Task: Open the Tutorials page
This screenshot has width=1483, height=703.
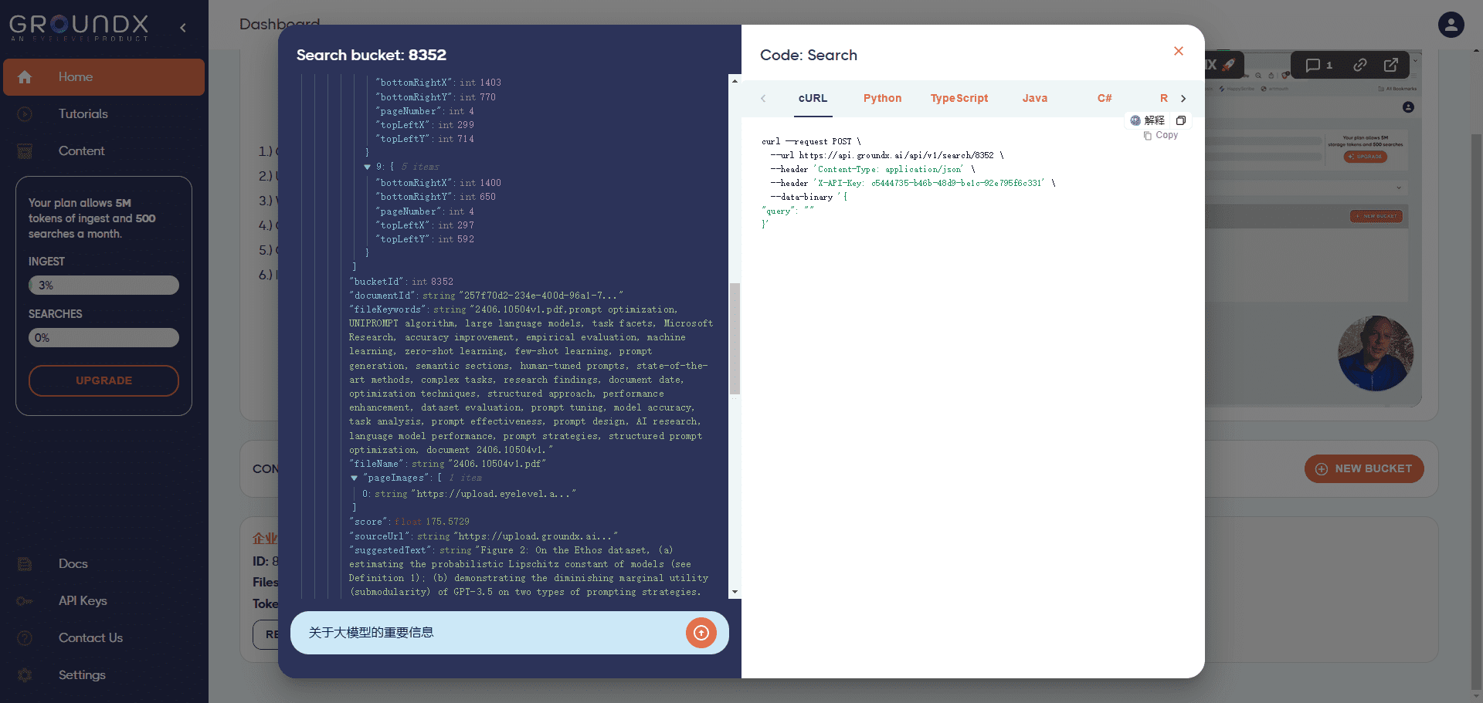Action: click(x=83, y=114)
